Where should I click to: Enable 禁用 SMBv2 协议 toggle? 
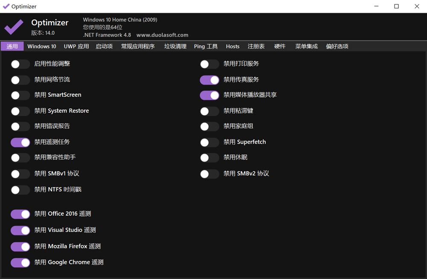tap(209, 174)
